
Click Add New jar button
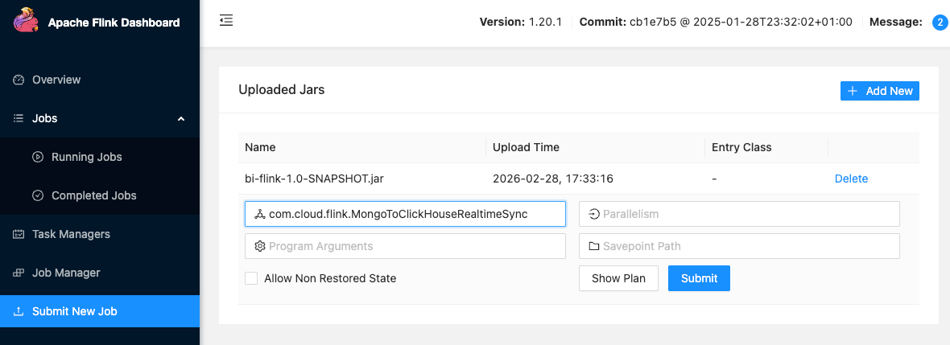[x=879, y=91]
